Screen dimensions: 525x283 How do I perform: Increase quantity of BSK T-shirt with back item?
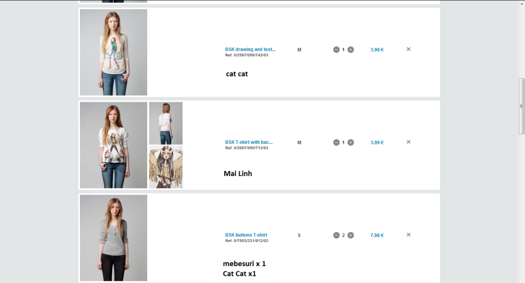[351, 143]
